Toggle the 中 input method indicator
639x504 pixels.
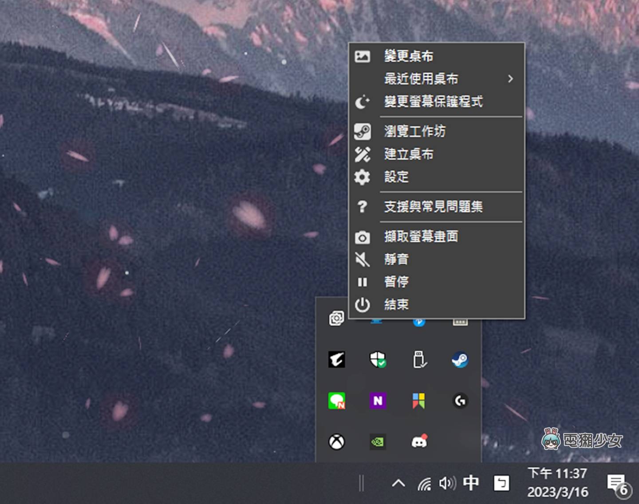472,484
